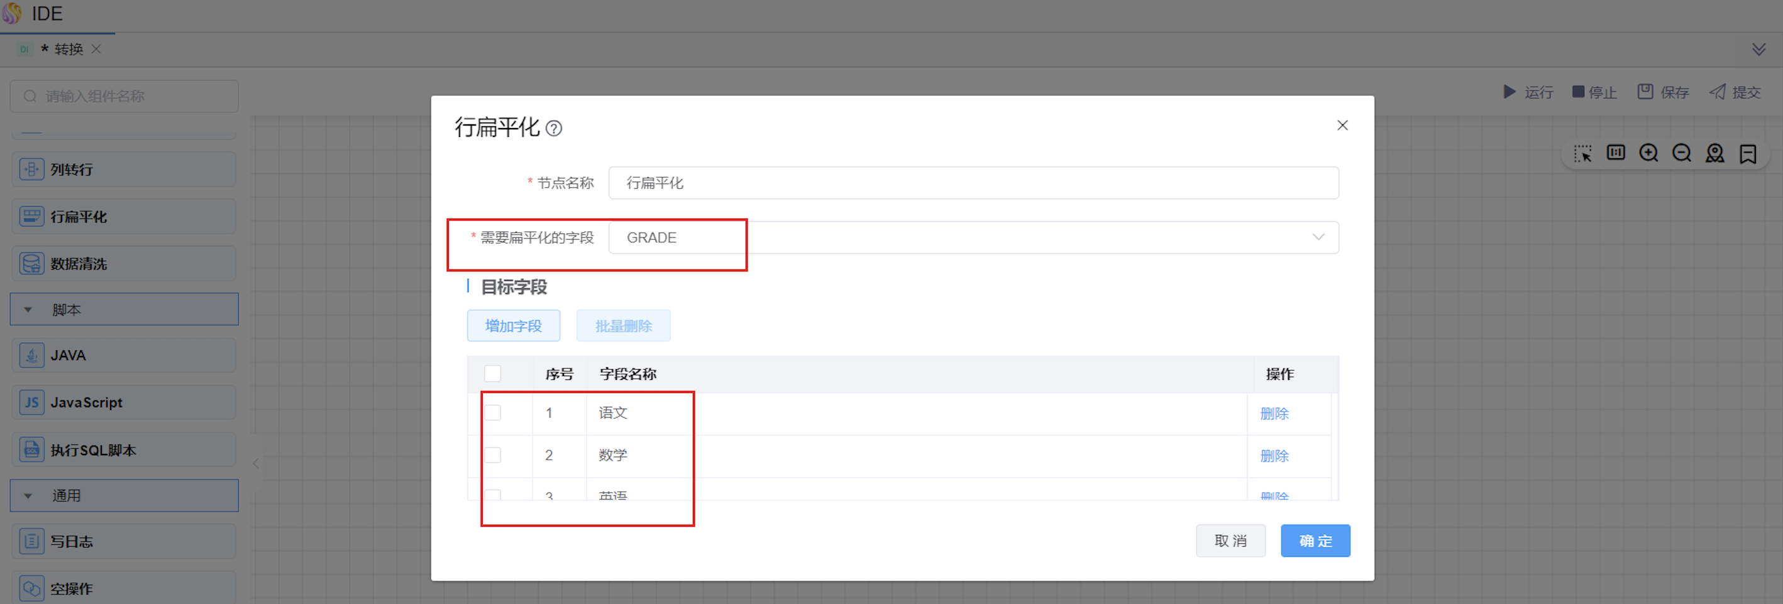Click the 保存 save icon button
The image size is (1783, 604).
[x=1662, y=92]
